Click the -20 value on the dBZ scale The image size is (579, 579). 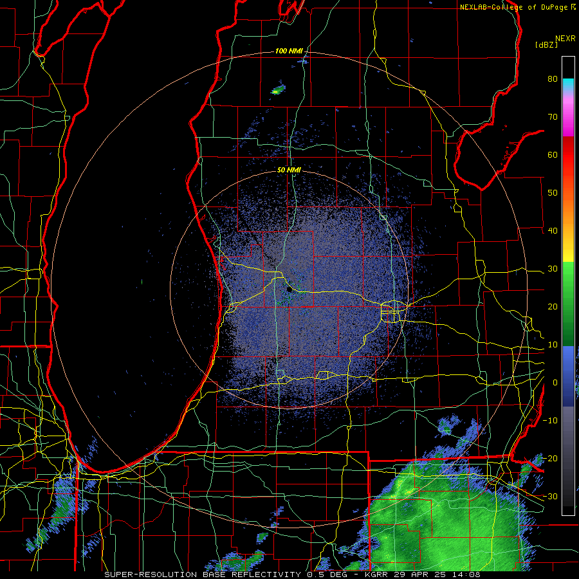(x=550, y=459)
